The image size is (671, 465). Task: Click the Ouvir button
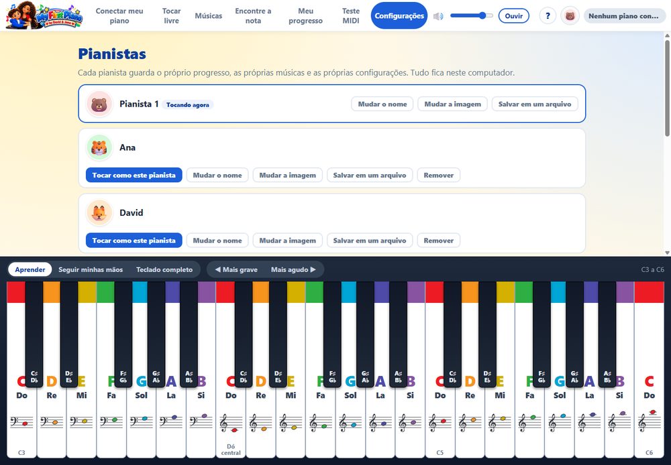513,16
